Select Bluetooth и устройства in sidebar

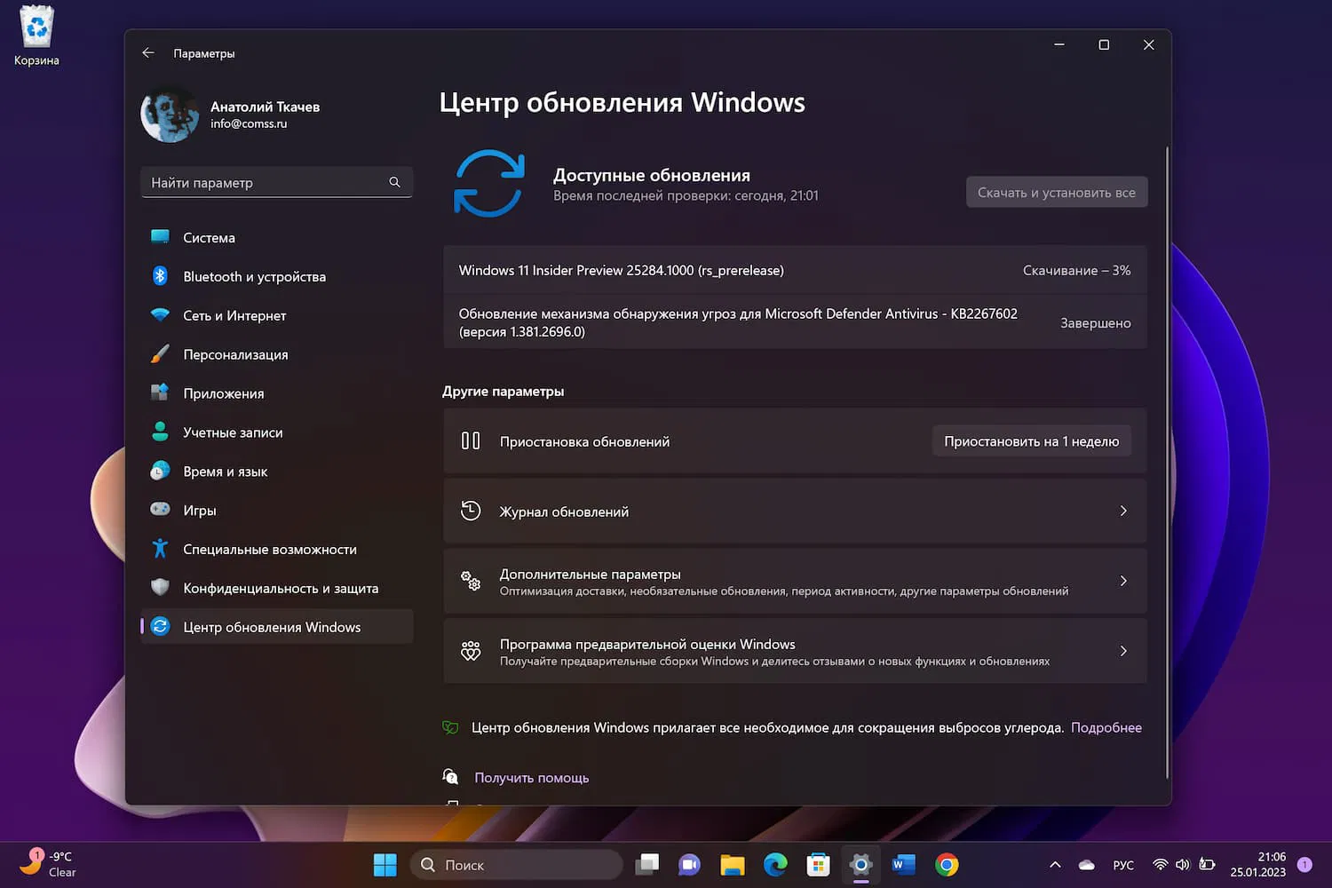(254, 276)
